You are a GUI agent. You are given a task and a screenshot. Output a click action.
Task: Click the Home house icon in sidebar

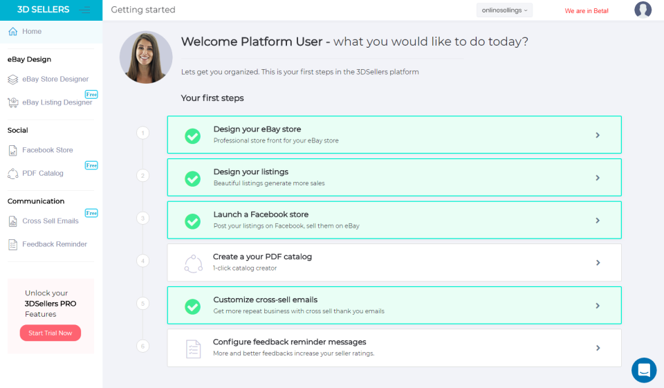click(x=12, y=32)
